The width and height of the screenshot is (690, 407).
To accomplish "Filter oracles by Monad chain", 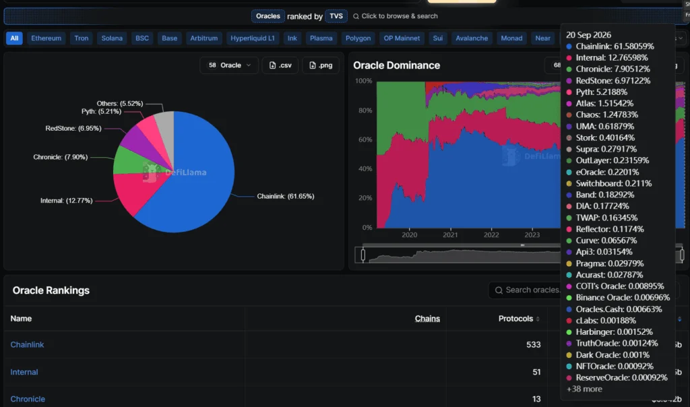I will [x=512, y=38].
